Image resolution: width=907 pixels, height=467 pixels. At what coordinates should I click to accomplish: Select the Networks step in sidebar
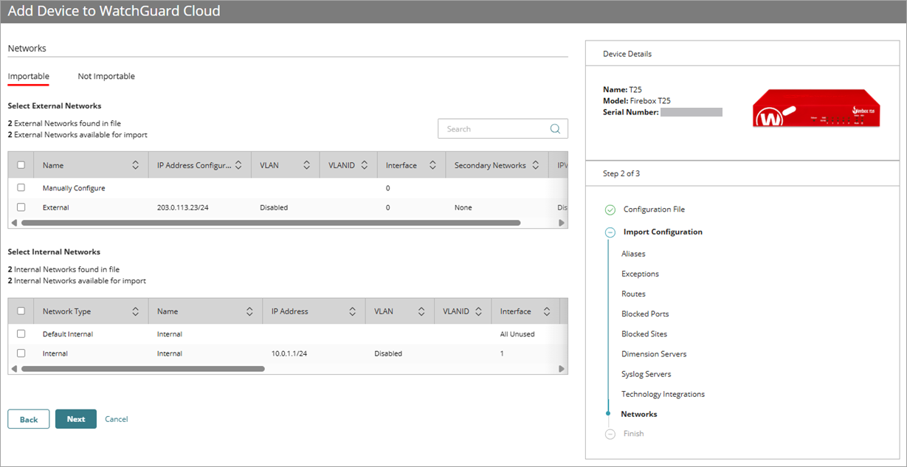click(639, 414)
